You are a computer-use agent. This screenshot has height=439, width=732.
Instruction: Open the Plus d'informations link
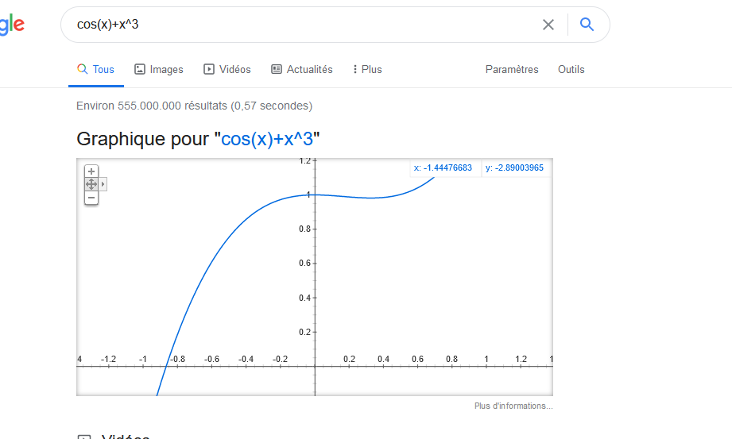tap(513, 406)
